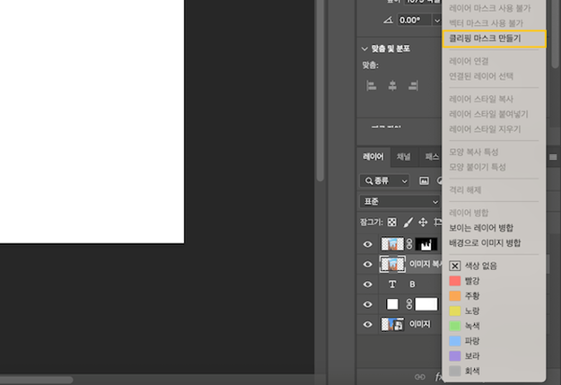Click the canvas vertical scrollbar thumb
This screenshot has height=385, width=561.
coord(320,91)
